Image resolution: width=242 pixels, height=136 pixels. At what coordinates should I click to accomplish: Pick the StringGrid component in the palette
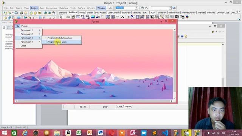(83, 17)
